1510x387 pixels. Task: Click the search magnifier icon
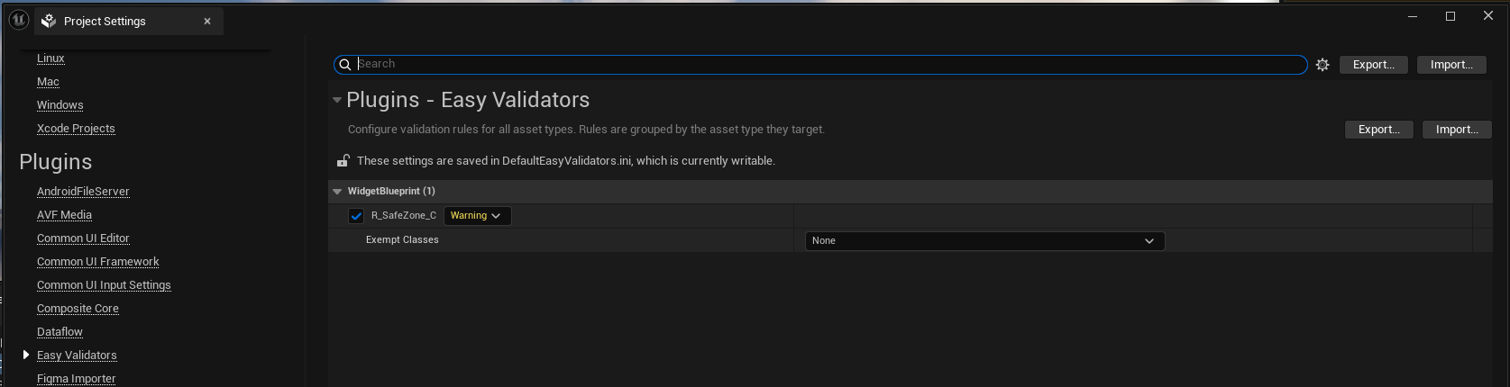point(344,65)
